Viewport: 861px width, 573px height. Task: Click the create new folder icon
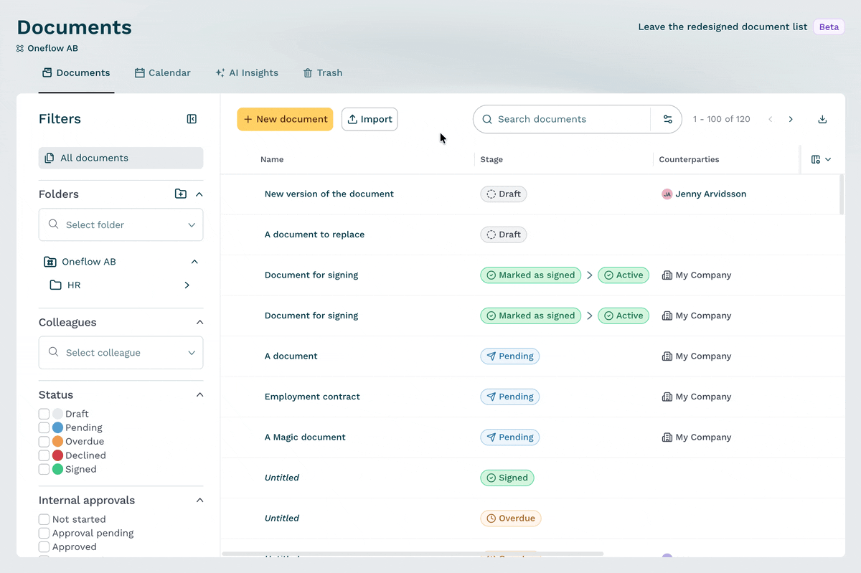coord(181,194)
